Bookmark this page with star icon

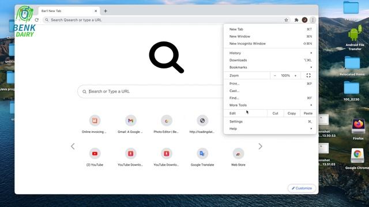pos(286,20)
